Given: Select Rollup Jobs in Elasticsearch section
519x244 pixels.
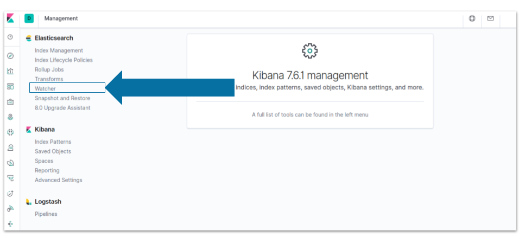Looking at the screenshot, I should pyautogui.click(x=49, y=70).
